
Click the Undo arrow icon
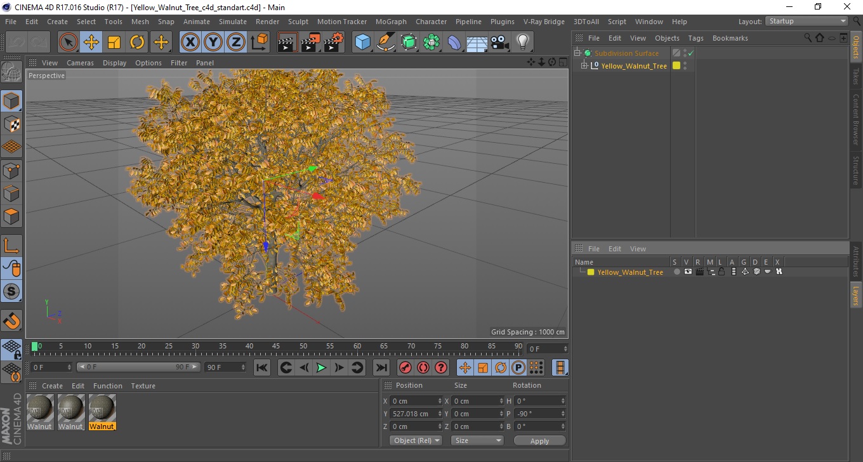coord(16,43)
